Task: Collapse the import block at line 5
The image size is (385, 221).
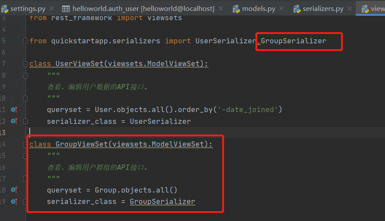Action: 25,41
